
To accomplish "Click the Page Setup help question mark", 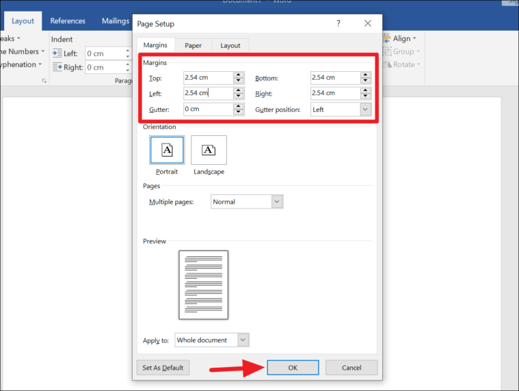I will pos(338,23).
